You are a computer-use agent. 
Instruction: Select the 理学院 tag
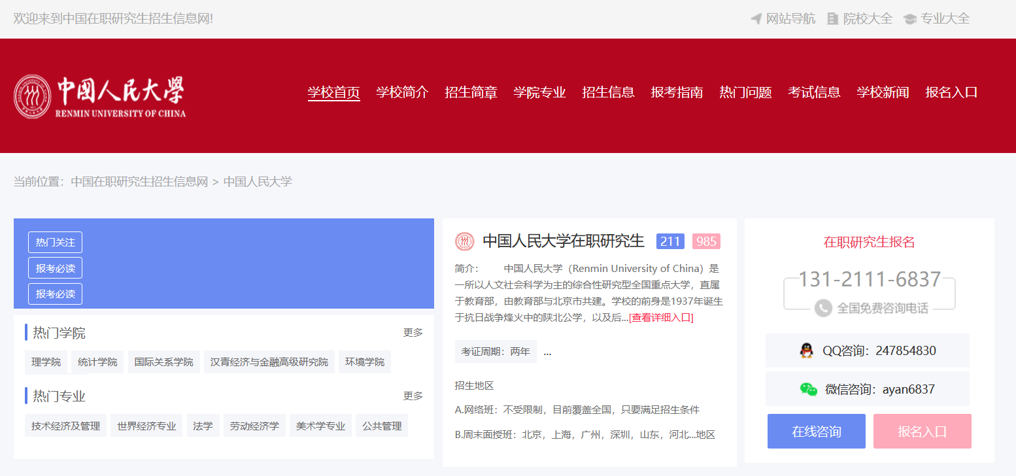click(x=46, y=362)
